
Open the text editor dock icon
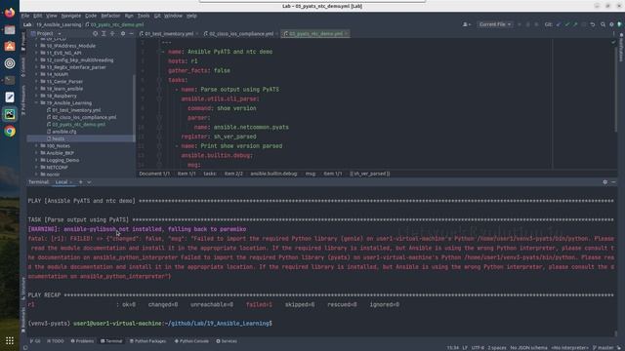click(x=10, y=97)
